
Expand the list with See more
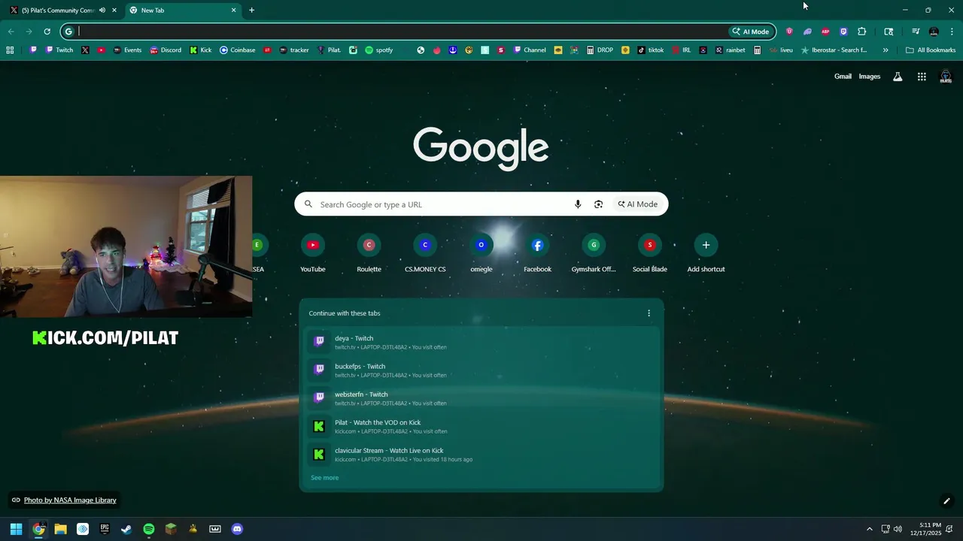coord(325,478)
